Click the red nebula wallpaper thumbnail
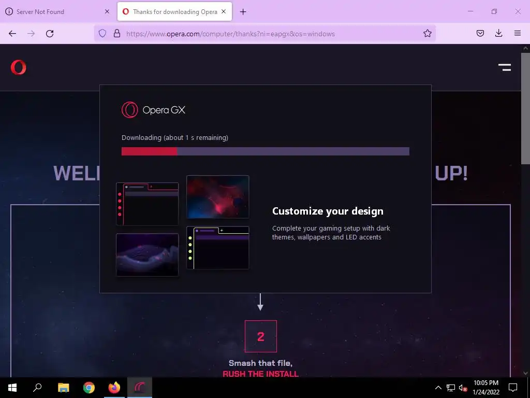The height and width of the screenshot is (398, 530). click(x=218, y=196)
